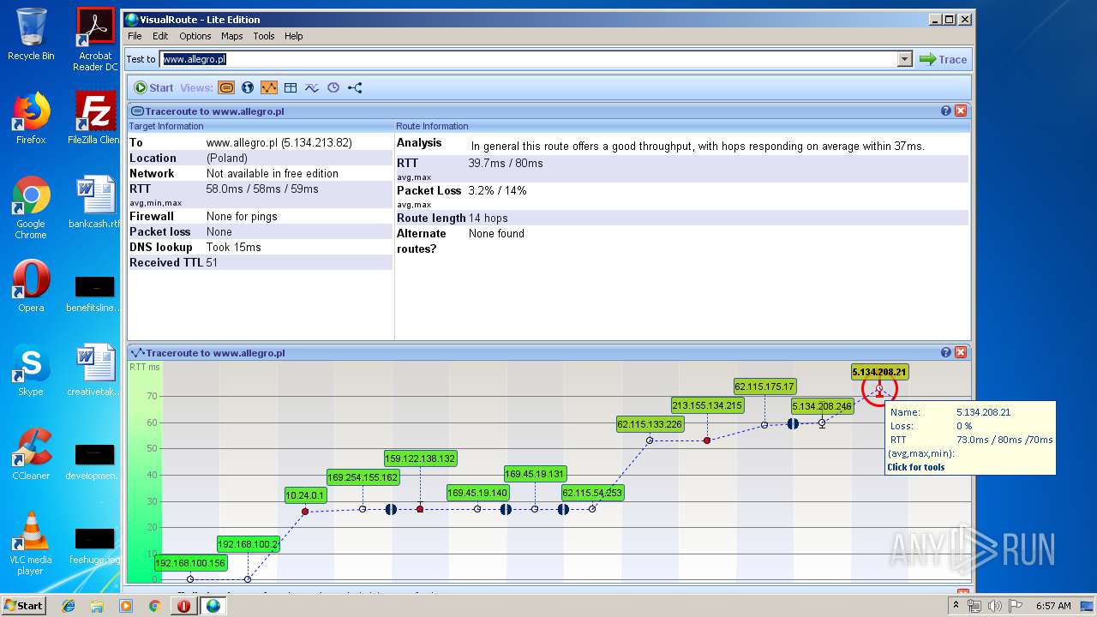This screenshot has width=1097, height=617.
Task: Click the 192.168.100.156 hop label
Action: pos(190,563)
